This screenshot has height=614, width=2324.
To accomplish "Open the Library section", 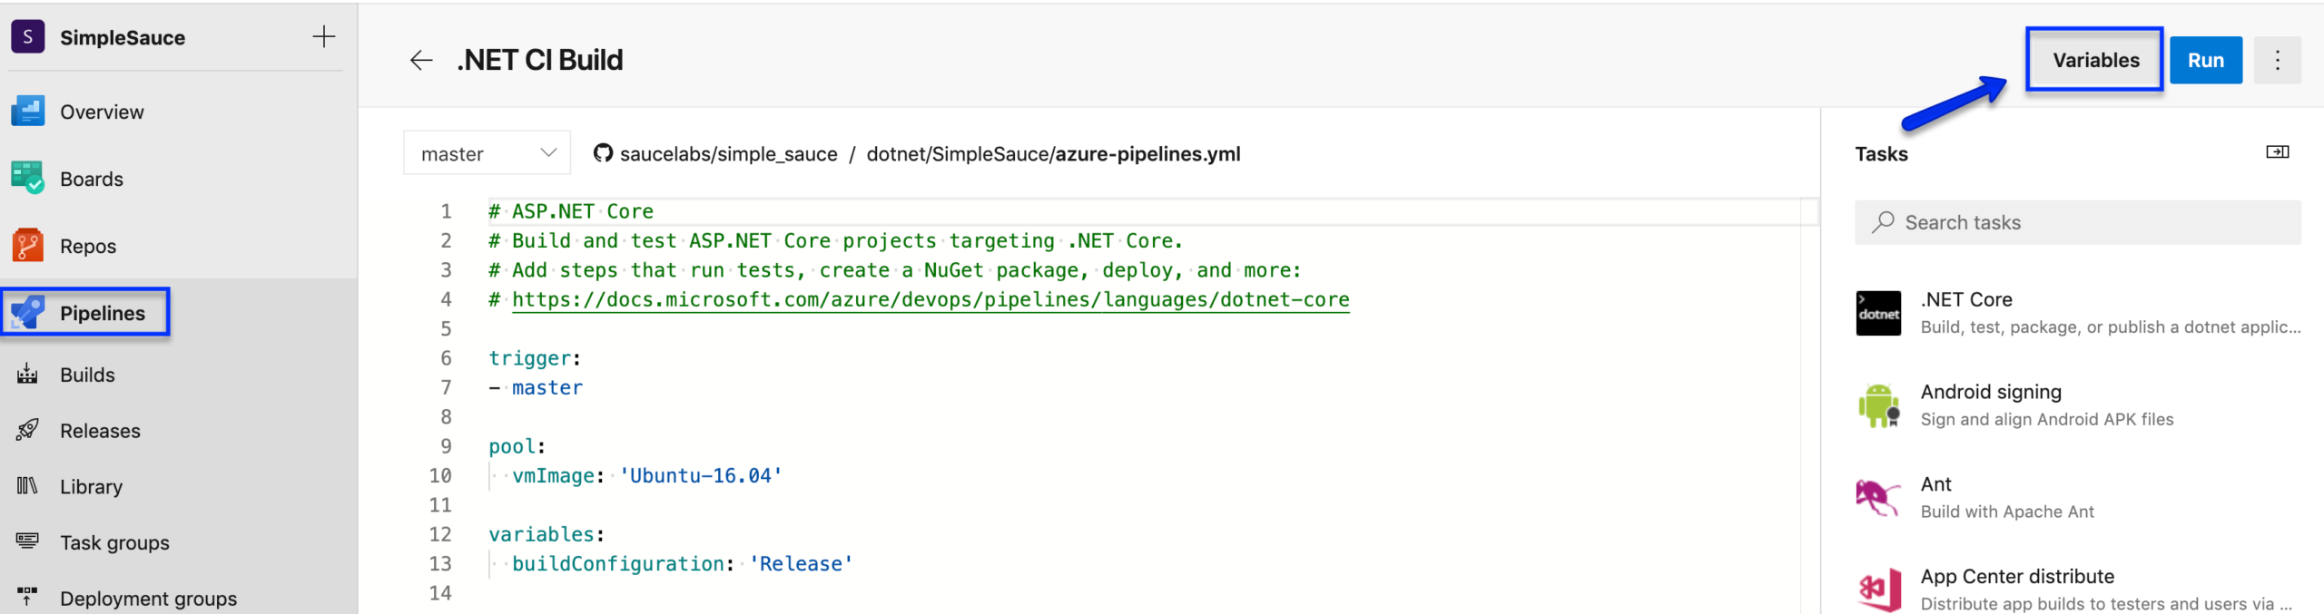I will tap(91, 487).
